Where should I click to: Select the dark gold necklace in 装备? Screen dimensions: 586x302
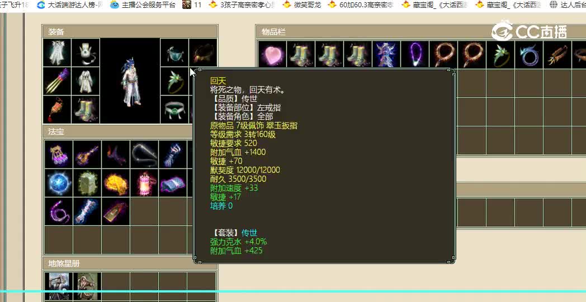click(203, 53)
